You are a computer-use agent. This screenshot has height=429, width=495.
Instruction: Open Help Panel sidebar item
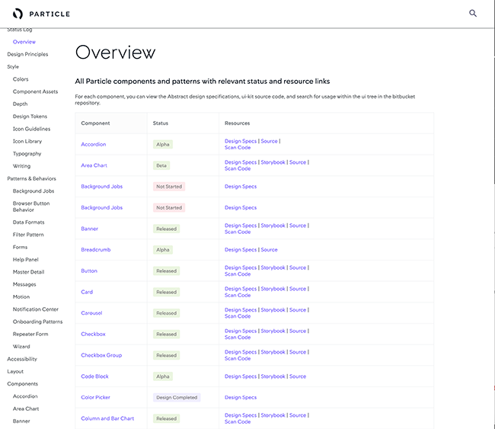[26, 259]
